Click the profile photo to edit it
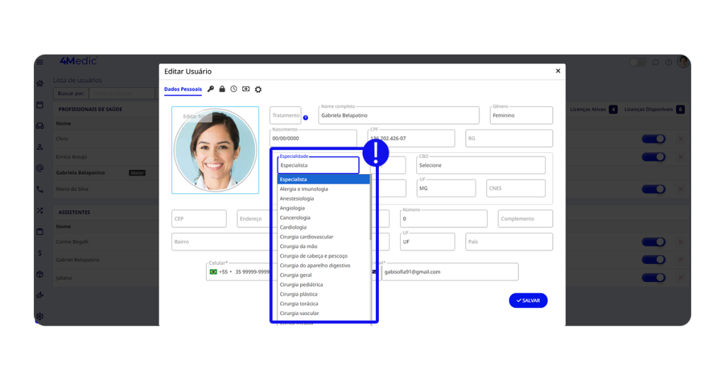Screen dimensions: 725x381 pyautogui.click(x=215, y=151)
